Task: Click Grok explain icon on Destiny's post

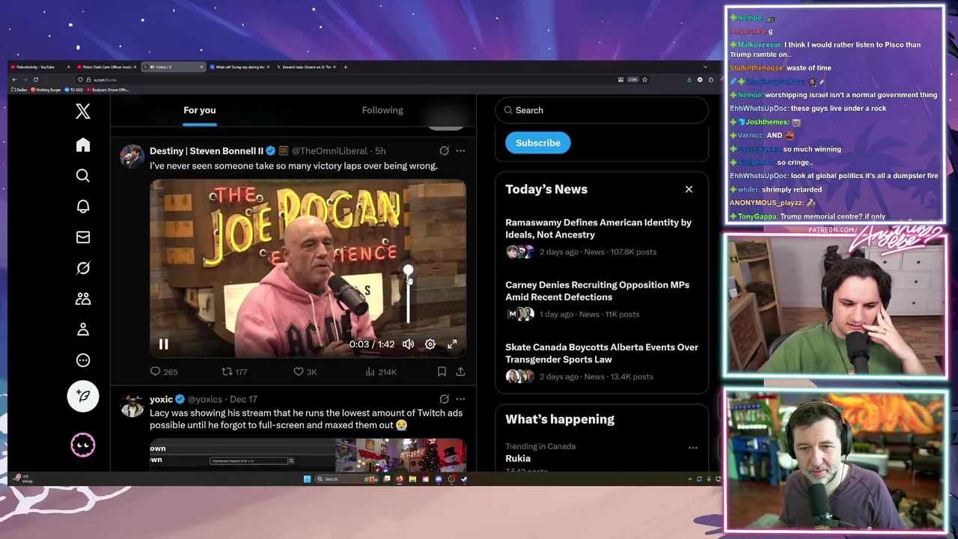Action: point(444,150)
